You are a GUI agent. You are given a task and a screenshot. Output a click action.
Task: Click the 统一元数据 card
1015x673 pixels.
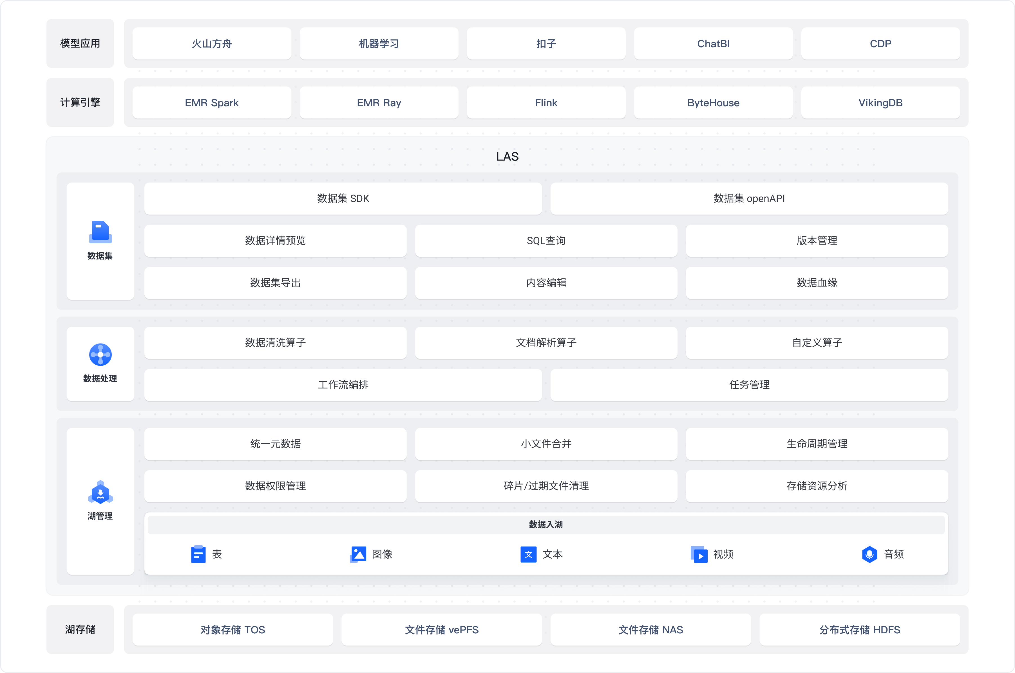pos(276,444)
